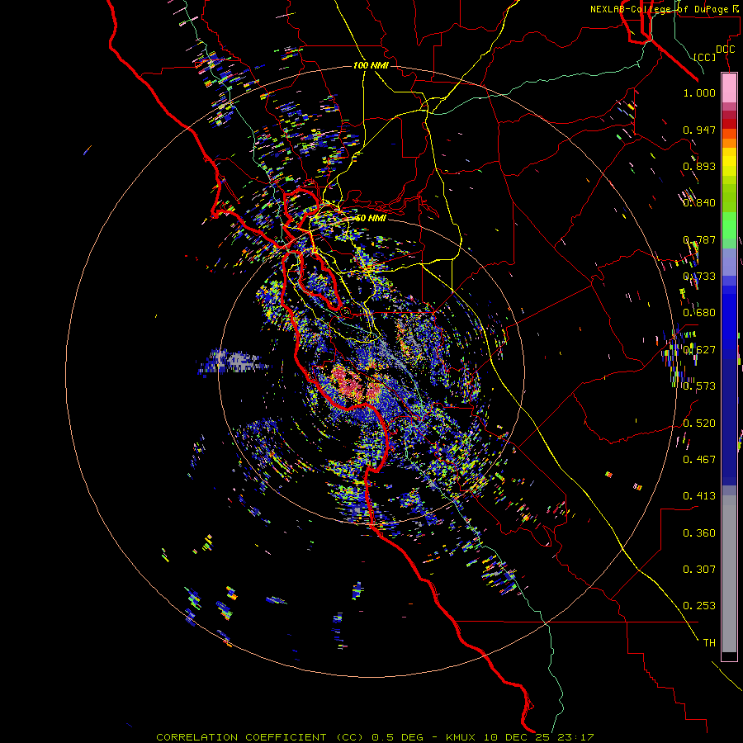Image resolution: width=743 pixels, height=743 pixels.
Task: Click the 0.360 scale value
Action: (699, 533)
